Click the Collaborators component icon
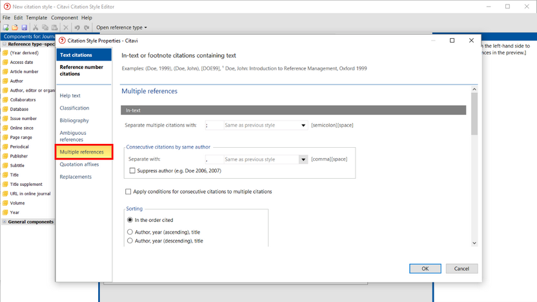The width and height of the screenshot is (537, 302). coord(5,100)
